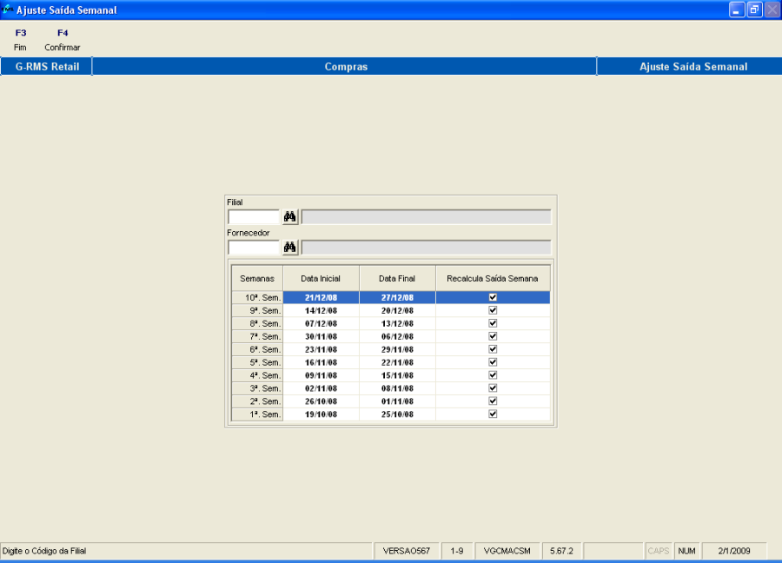Click end date 27/12/08 cell
782x563 pixels.
tap(397, 298)
